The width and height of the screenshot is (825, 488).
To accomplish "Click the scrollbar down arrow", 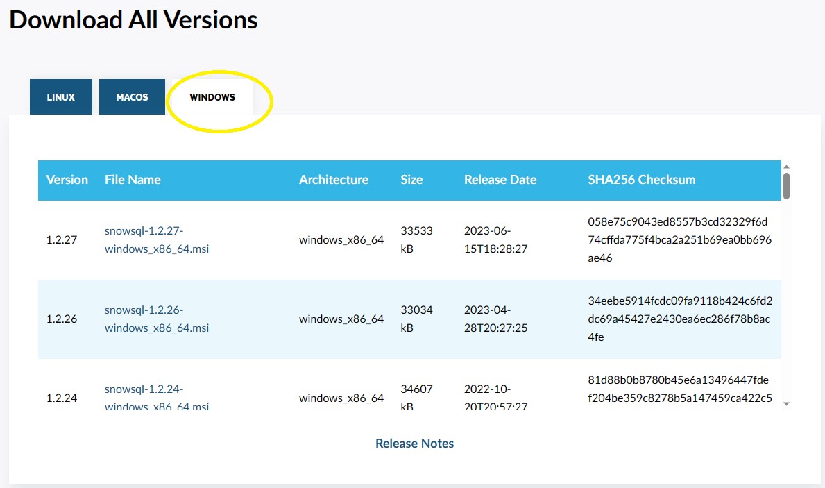I will (786, 403).
